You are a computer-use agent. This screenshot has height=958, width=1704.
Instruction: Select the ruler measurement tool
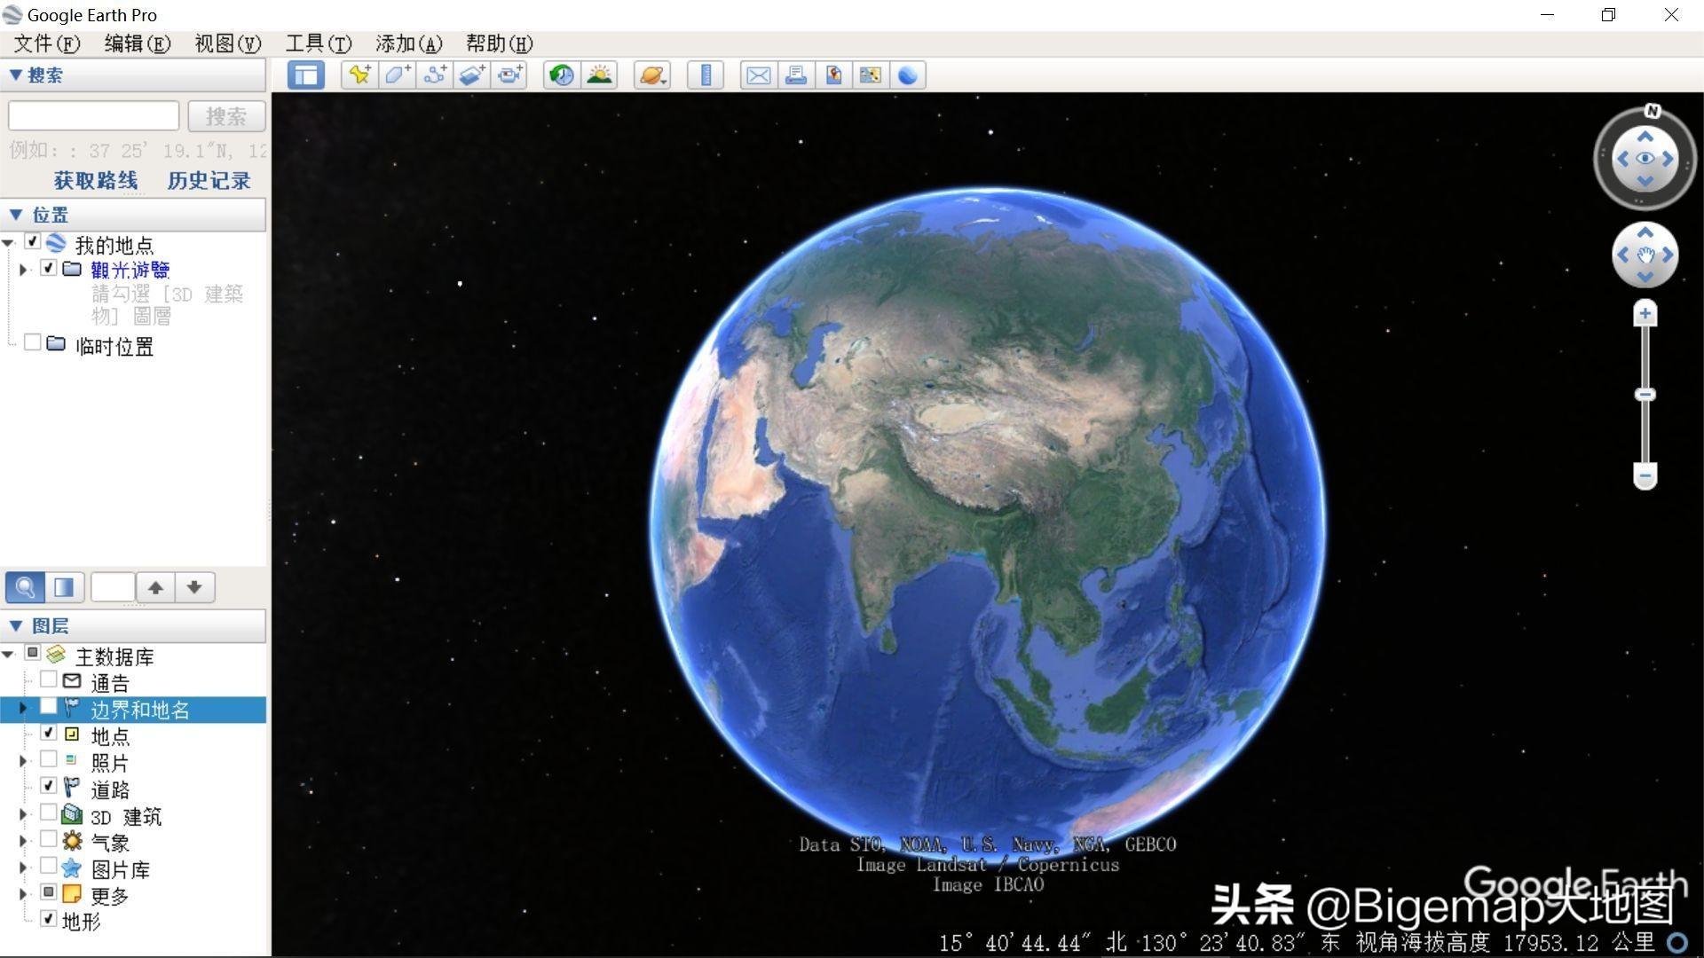706,75
